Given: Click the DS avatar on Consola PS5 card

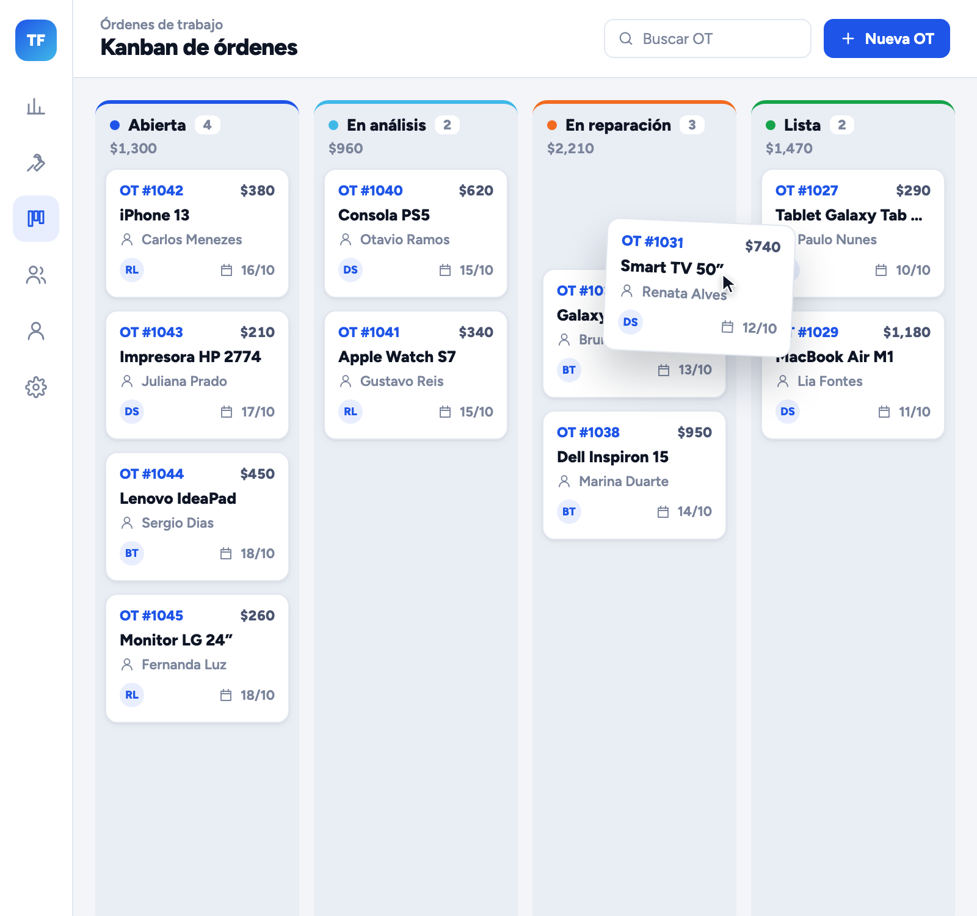Looking at the screenshot, I should pyautogui.click(x=350, y=270).
